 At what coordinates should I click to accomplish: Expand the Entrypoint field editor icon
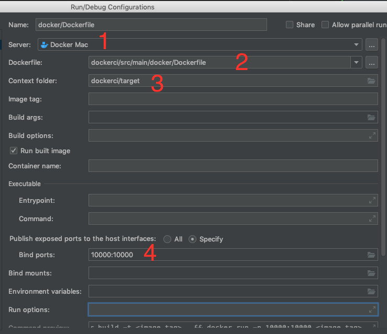point(372,201)
